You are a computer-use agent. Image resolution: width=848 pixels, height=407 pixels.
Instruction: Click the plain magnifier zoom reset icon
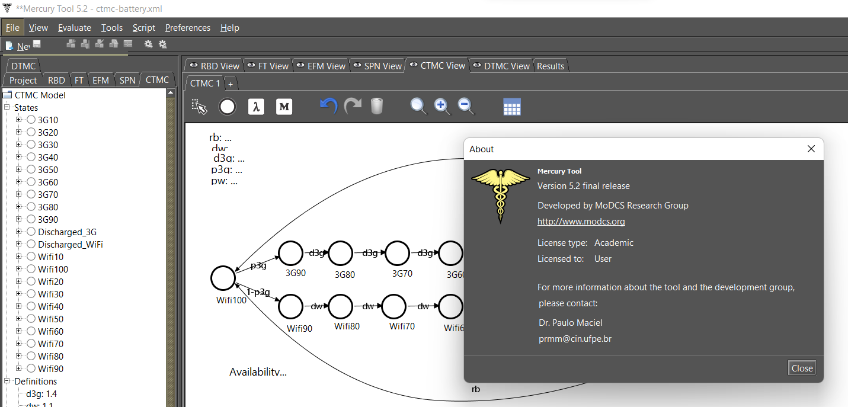[418, 107]
